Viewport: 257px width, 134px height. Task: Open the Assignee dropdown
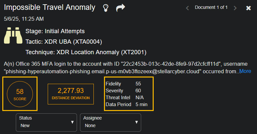coord(111,122)
